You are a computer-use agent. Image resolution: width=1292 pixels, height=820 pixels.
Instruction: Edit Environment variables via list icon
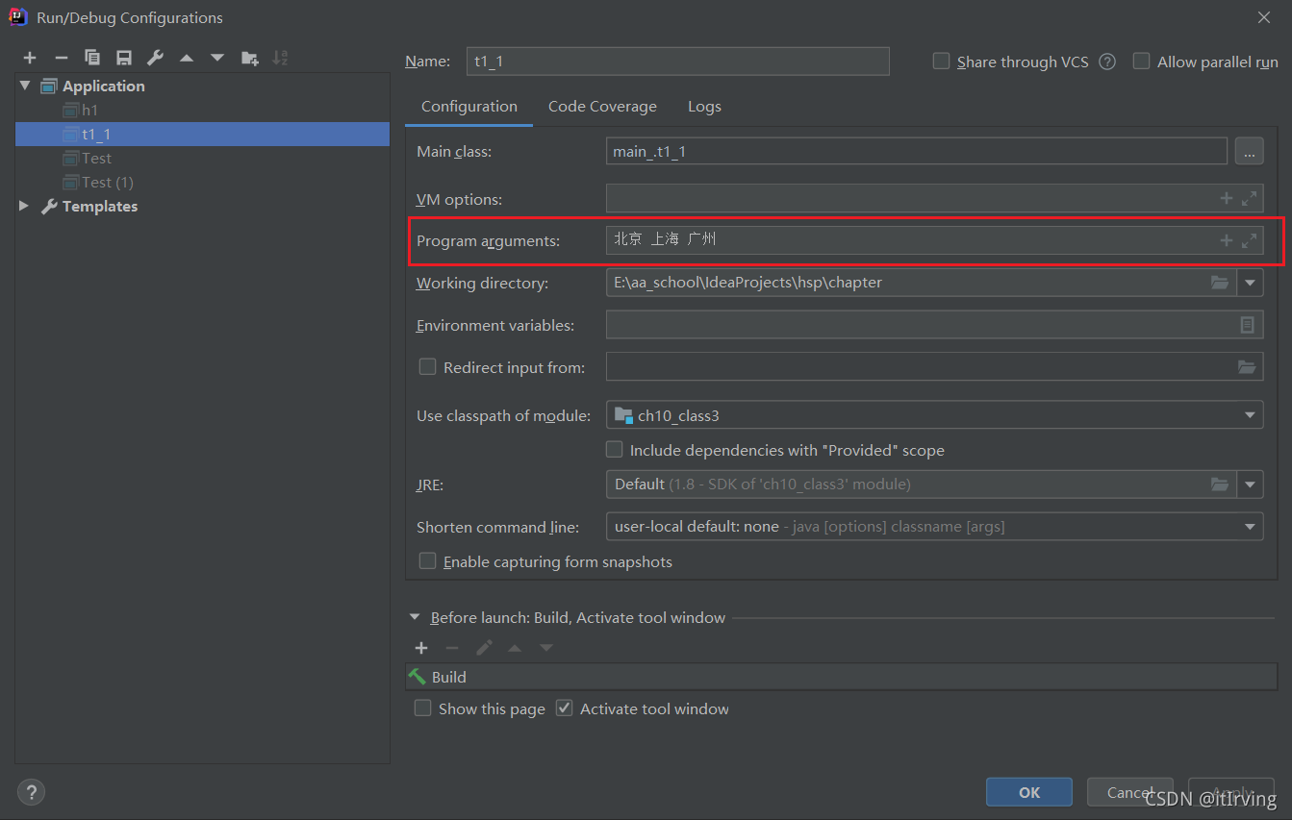(x=1248, y=325)
